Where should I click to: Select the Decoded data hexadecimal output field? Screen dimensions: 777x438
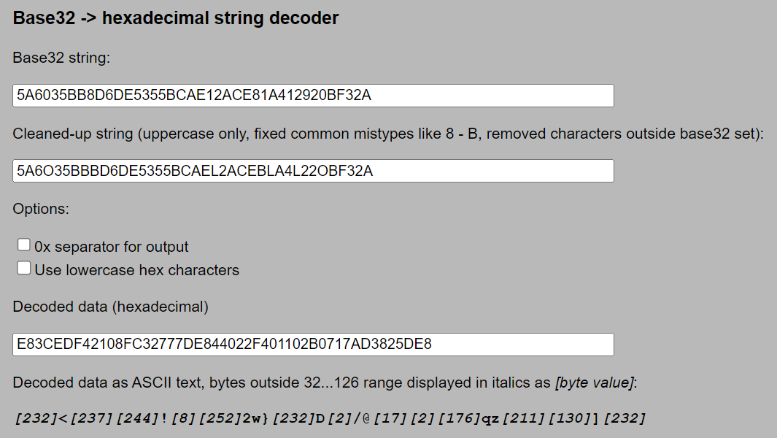[x=313, y=345]
